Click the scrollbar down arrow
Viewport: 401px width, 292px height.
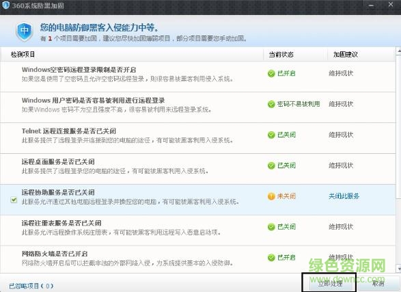click(x=399, y=269)
